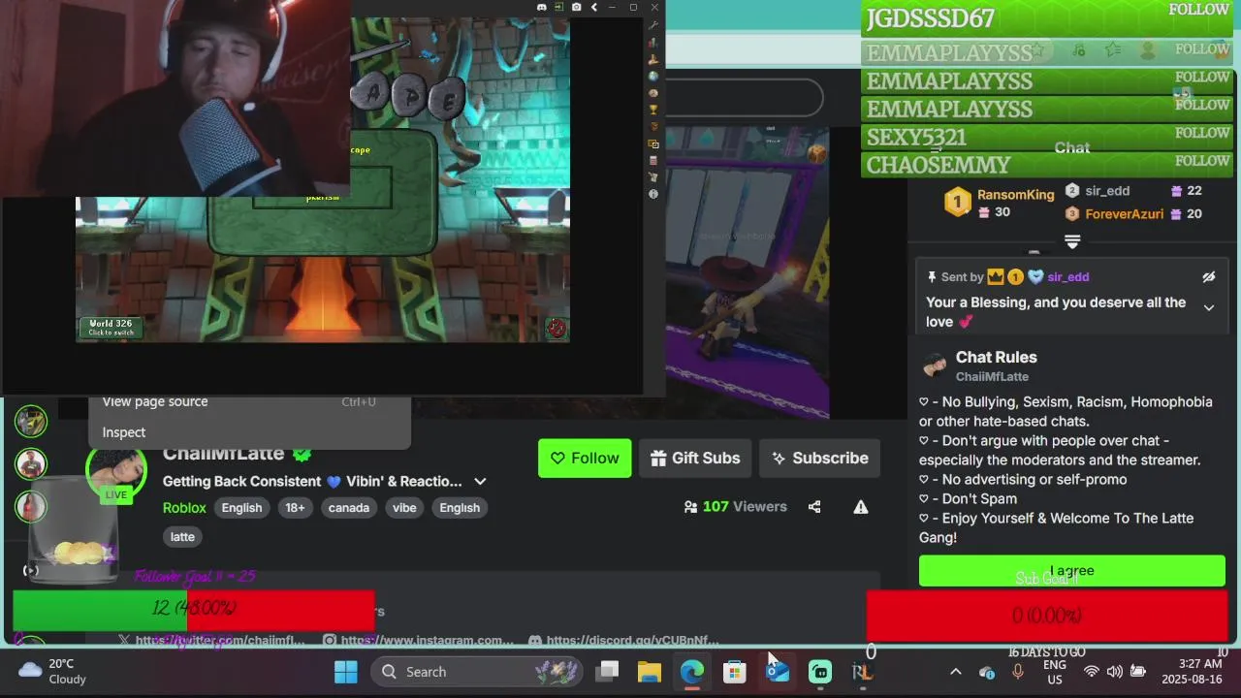Open the Roblox category link
1241x698 pixels.
[x=184, y=508]
